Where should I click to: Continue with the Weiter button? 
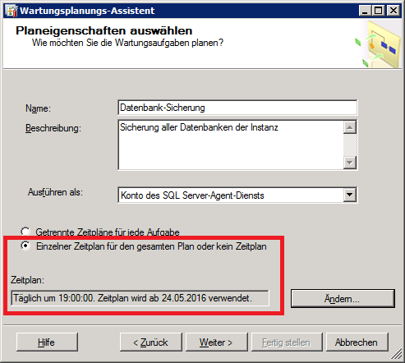[x=217, y=342]
